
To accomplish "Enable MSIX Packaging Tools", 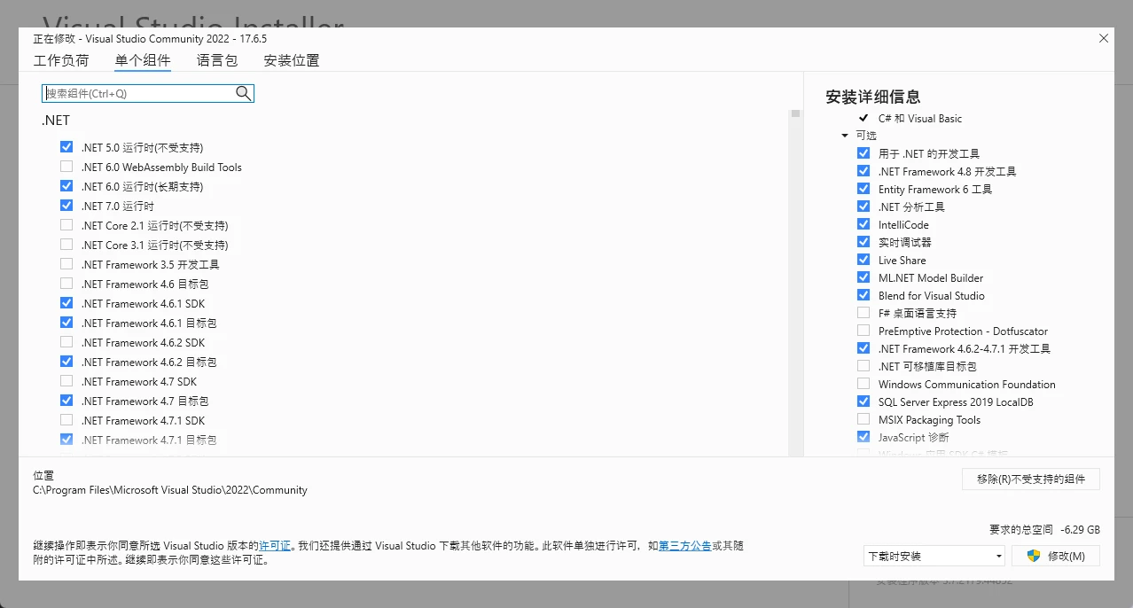I will [x=863, y=419].
